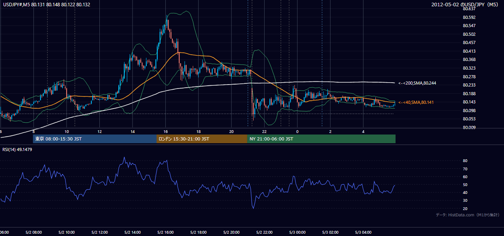Viewport: 504px width, 236px height.
Task: Select the ロンドン 15:30-21:00 JST session bar
Action: point(202,139)
